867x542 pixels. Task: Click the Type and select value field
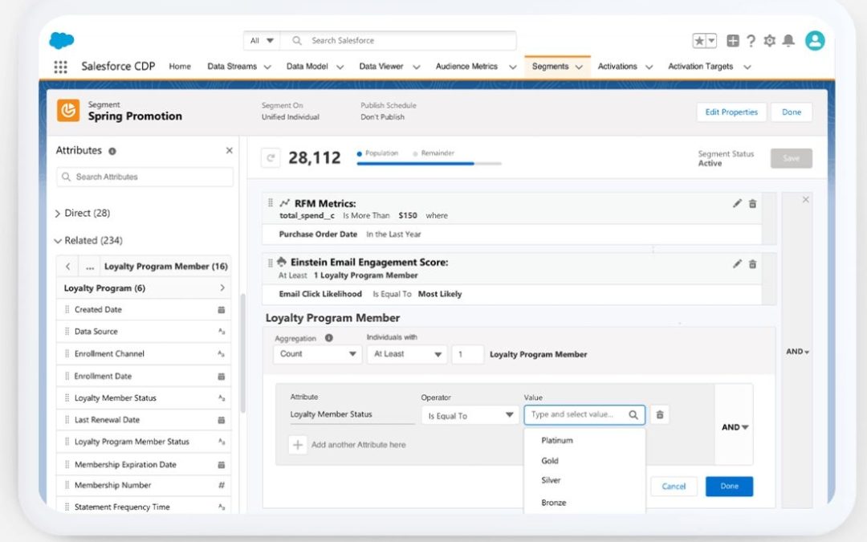coord(584,415)
